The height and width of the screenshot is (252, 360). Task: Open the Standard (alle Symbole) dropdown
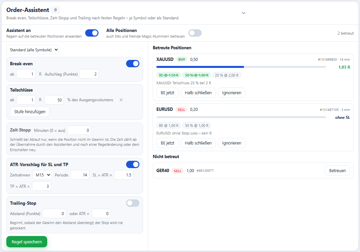click(x=33, y=50)
